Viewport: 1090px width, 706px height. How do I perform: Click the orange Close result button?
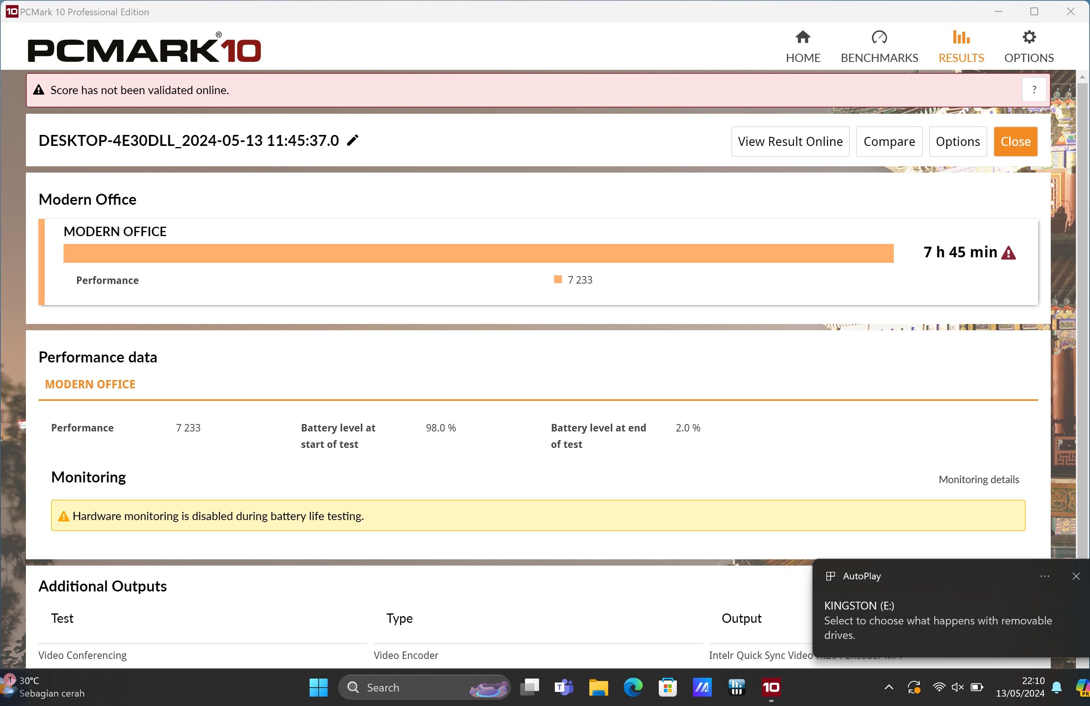coord(1015,142)
